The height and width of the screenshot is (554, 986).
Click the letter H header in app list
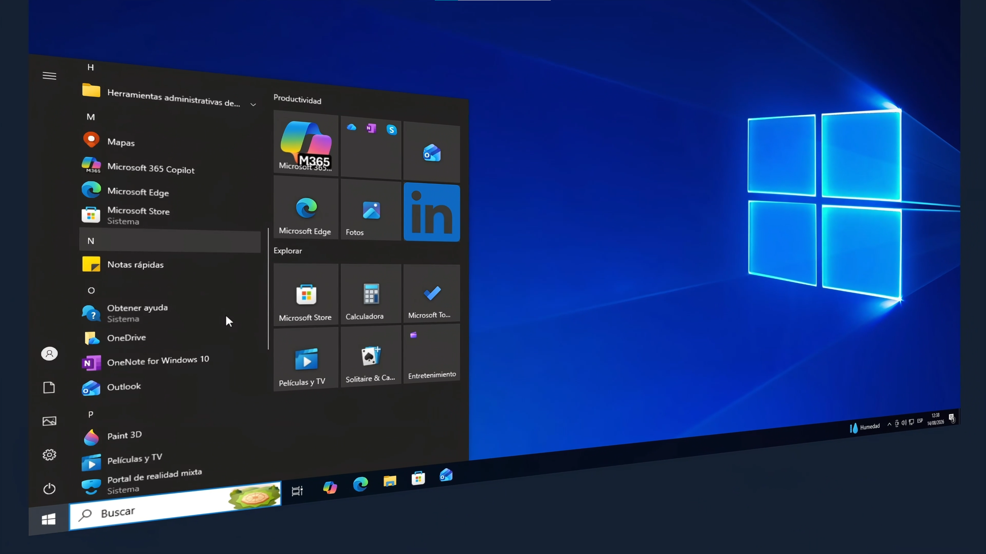pyautogui.click(x=91, y=67)
